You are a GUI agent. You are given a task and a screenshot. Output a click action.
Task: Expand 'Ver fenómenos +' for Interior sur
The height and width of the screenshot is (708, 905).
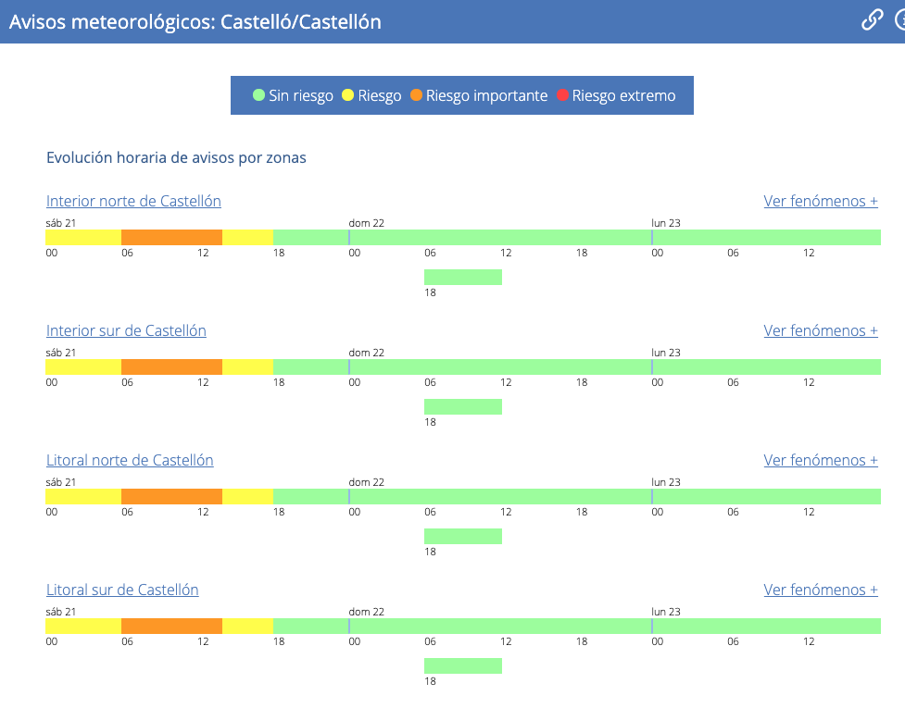pos(820,330)
